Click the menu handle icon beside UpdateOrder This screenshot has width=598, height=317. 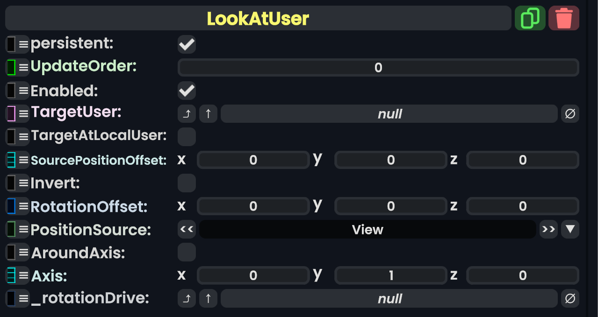click(x=23, y=67)
